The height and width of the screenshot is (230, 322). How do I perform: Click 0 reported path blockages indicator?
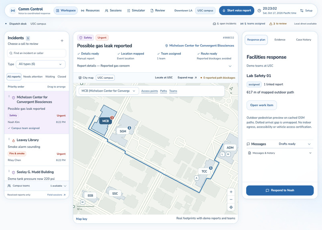218,78
